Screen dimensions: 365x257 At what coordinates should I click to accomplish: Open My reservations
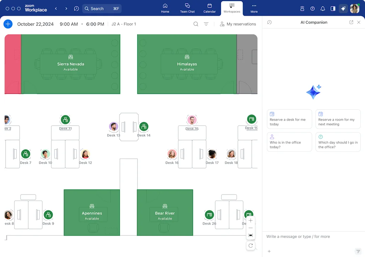(238, 24)
